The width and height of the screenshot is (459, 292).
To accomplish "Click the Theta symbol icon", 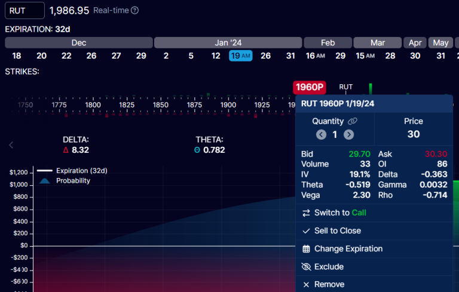I will (197, 150).
